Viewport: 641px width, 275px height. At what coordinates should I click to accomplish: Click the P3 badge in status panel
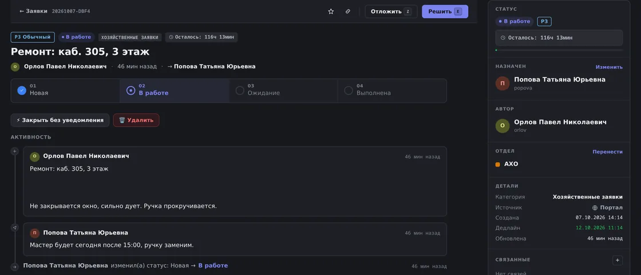click(x=544, y=22)
